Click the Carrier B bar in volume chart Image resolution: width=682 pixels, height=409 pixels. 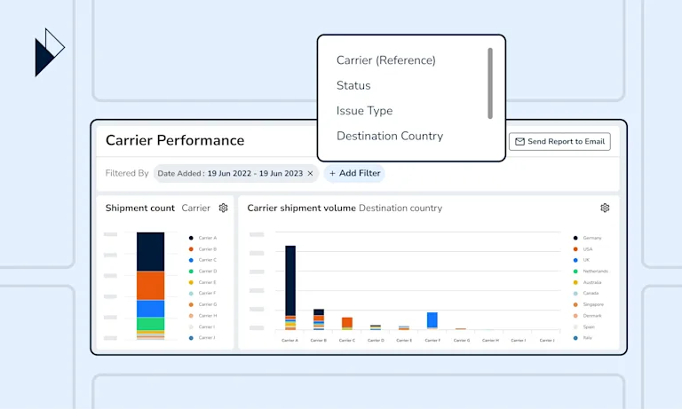pyautogui.click(x=319, y=319)
